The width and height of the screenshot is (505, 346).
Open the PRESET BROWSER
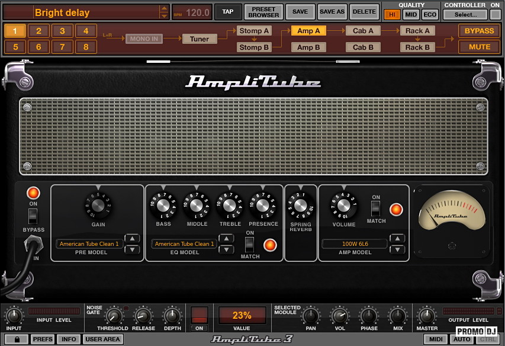(x=263, y=12)
